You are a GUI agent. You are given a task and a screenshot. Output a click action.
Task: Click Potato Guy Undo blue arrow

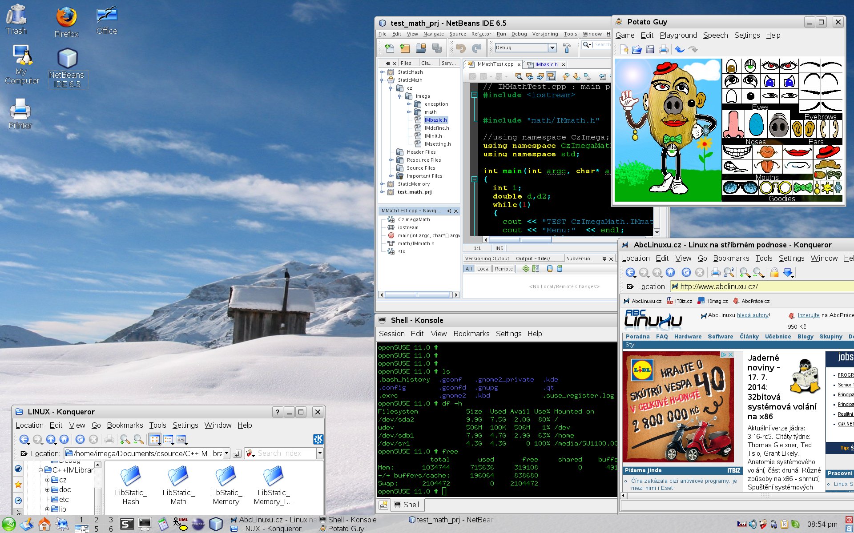679,49
